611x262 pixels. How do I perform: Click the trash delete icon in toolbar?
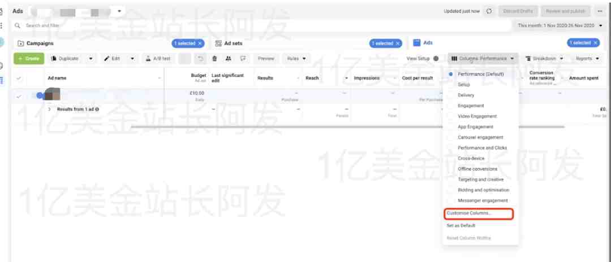tap(214, 59)
